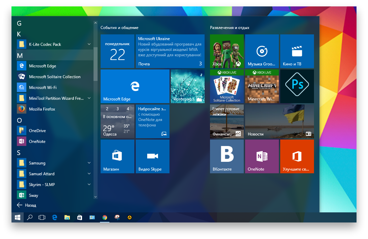Click the Windows Start button
Image resolution: width=368 pixels, height=239 pixels.
(x=18, y=217)
